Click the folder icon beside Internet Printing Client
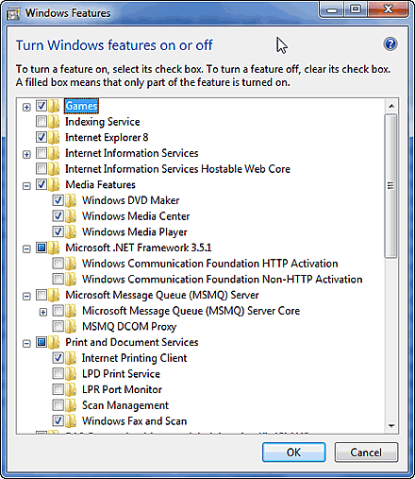This screenshot has height=479, width=415. click(x=71, y=358)
